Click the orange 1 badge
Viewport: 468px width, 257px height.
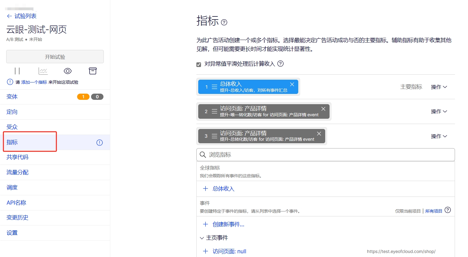click(x=83, y=97)
